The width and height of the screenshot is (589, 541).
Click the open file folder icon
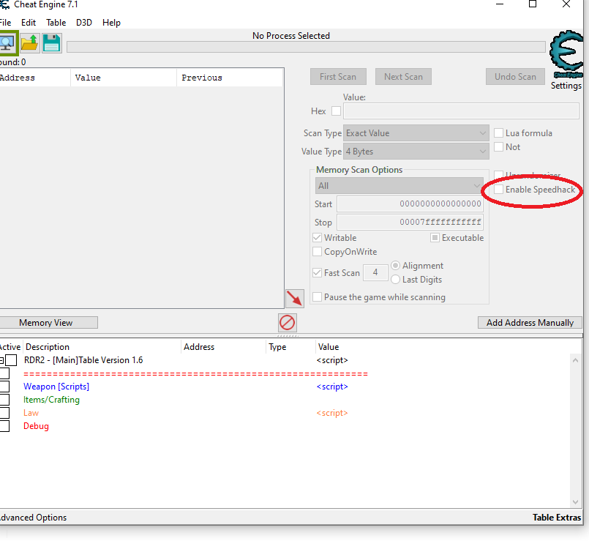(x=30, y=43)
